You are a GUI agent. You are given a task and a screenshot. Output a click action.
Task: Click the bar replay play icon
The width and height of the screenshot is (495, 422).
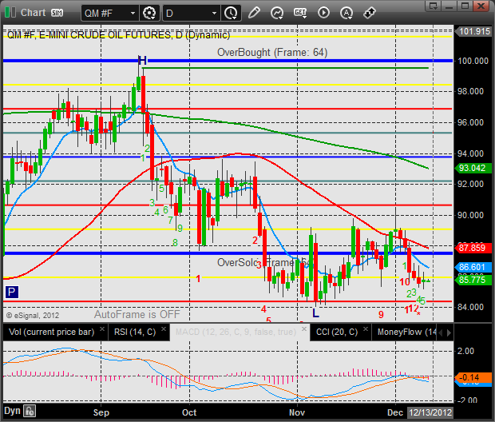pyautogui.click(x=323, y=13)
